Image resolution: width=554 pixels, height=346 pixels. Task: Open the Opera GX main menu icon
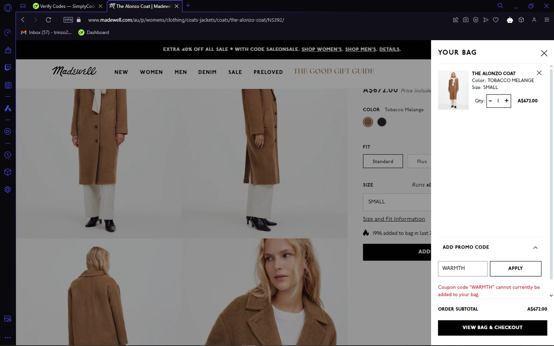pos(8,7)
